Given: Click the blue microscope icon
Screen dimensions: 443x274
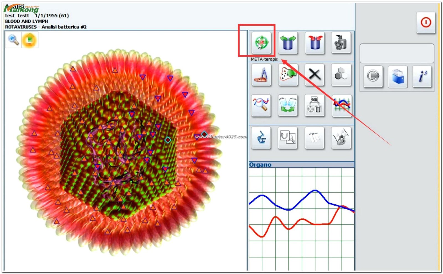Looking at the screenshot, I should [x=261, y=138].
